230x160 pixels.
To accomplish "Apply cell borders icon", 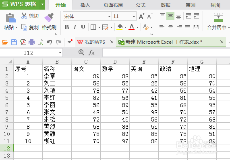I will [93, 27].
